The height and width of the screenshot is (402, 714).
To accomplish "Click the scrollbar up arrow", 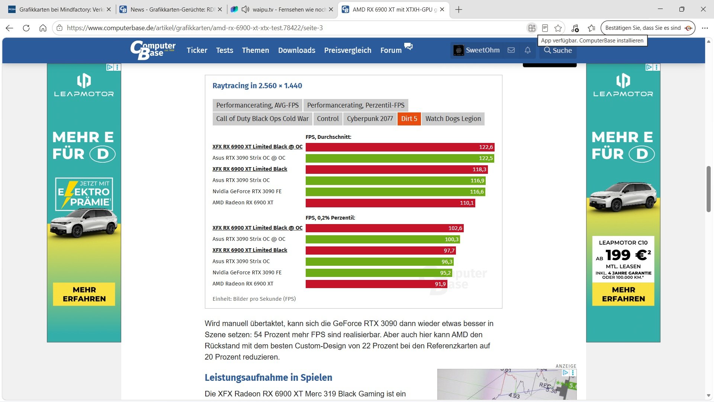I will pos(708,41).
